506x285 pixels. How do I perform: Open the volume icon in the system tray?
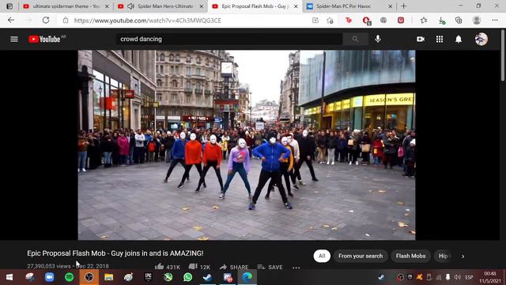pos(457,277)
